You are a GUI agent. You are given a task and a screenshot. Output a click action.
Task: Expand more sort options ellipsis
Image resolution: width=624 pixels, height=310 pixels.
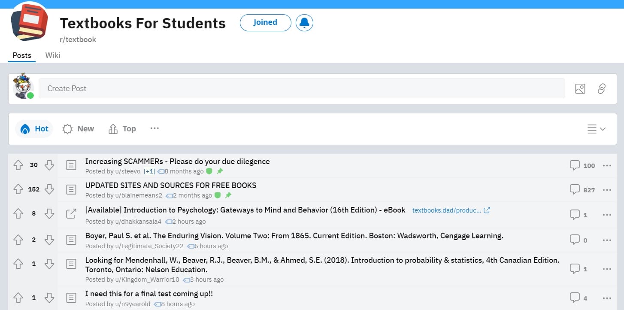154,128
